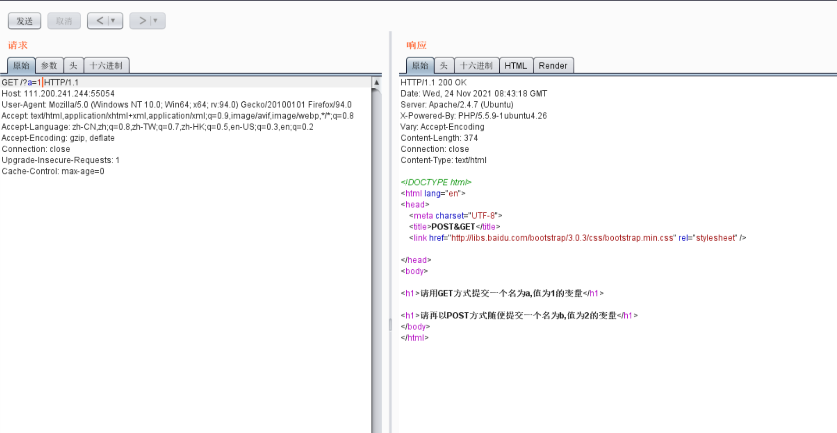Image resolution: width=837 pixels, height=433 pixels.
Task: Click the 取消 (Cancel) button
Action: (x=64, y=20)
